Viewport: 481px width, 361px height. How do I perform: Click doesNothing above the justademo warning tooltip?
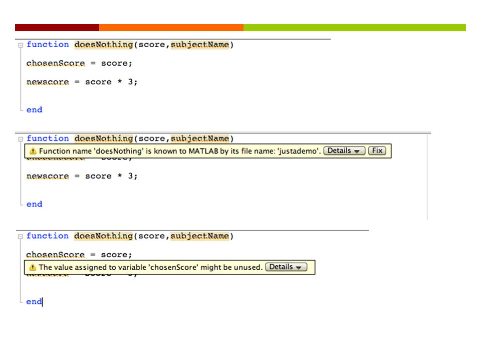104,138
